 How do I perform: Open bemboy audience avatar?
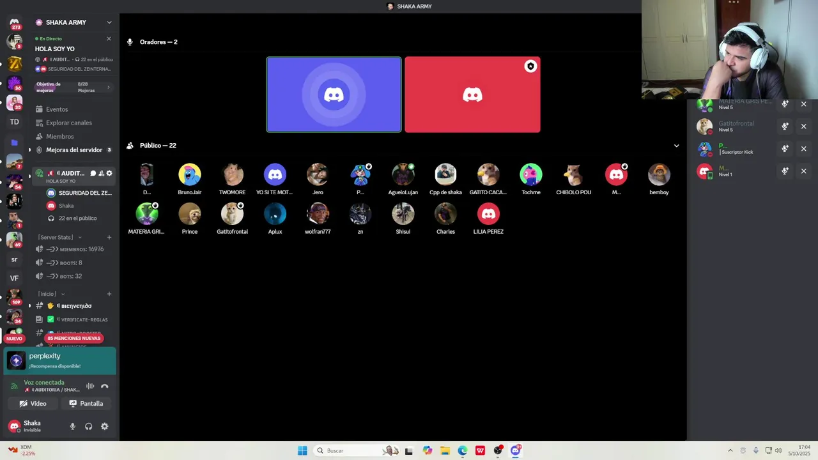point(659,174)
